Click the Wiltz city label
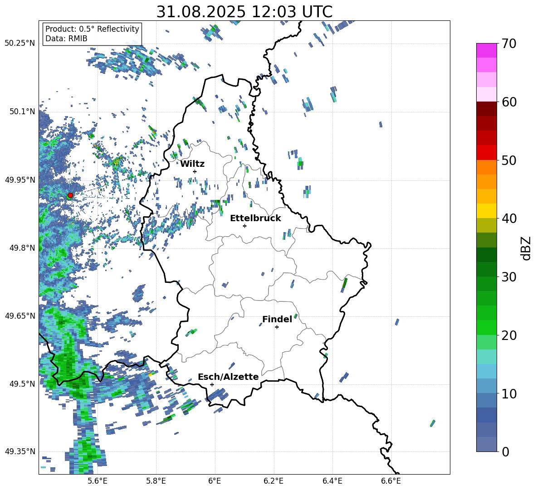Viewport: 537px width, 490px height. [x=192, y=164]
